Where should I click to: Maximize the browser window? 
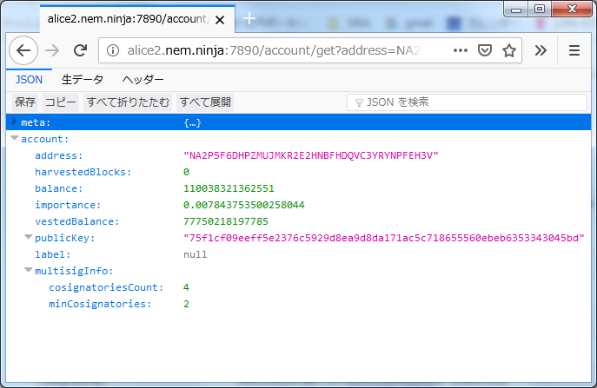[x=540, y=10]
